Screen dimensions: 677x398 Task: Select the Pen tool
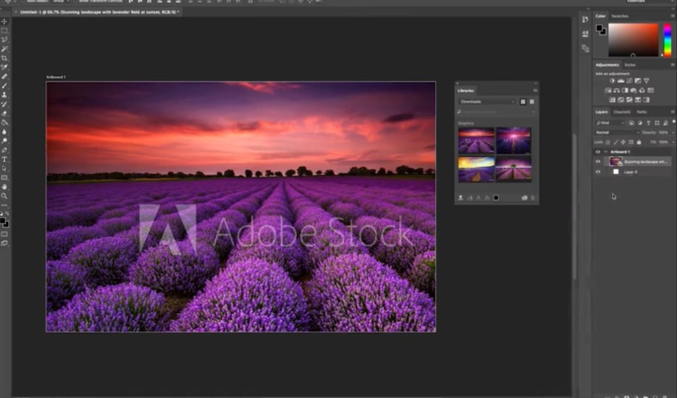[4, 150]
